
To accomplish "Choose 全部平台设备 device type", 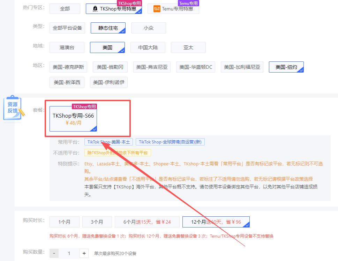I will (x=67, y=28).
